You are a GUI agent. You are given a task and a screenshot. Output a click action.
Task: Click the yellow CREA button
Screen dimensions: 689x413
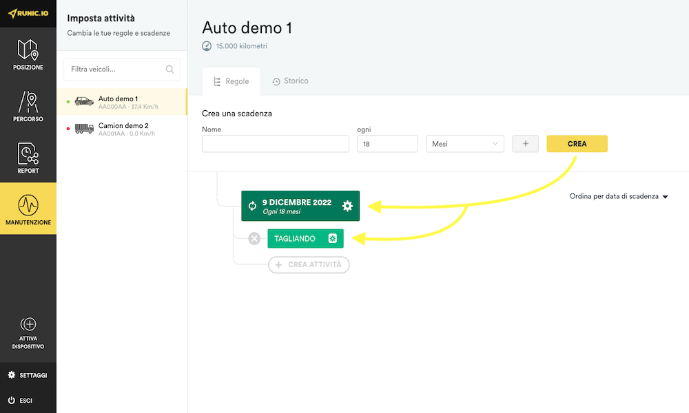pyautogui.click(x=577, y=144)
